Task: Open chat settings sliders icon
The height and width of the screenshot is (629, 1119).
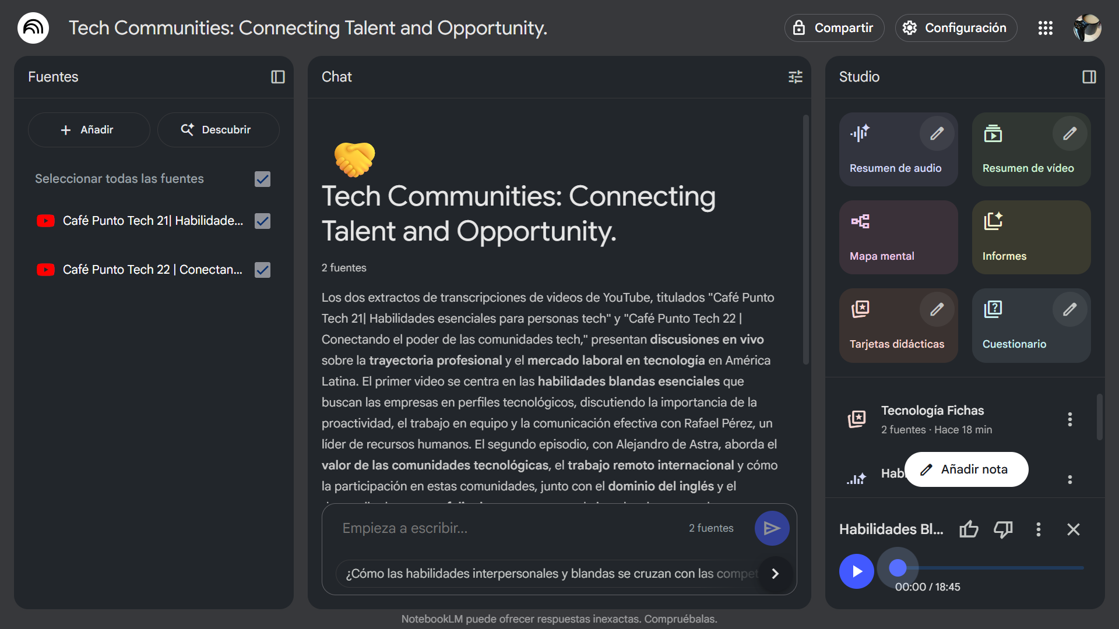Action: coord(795,77)
